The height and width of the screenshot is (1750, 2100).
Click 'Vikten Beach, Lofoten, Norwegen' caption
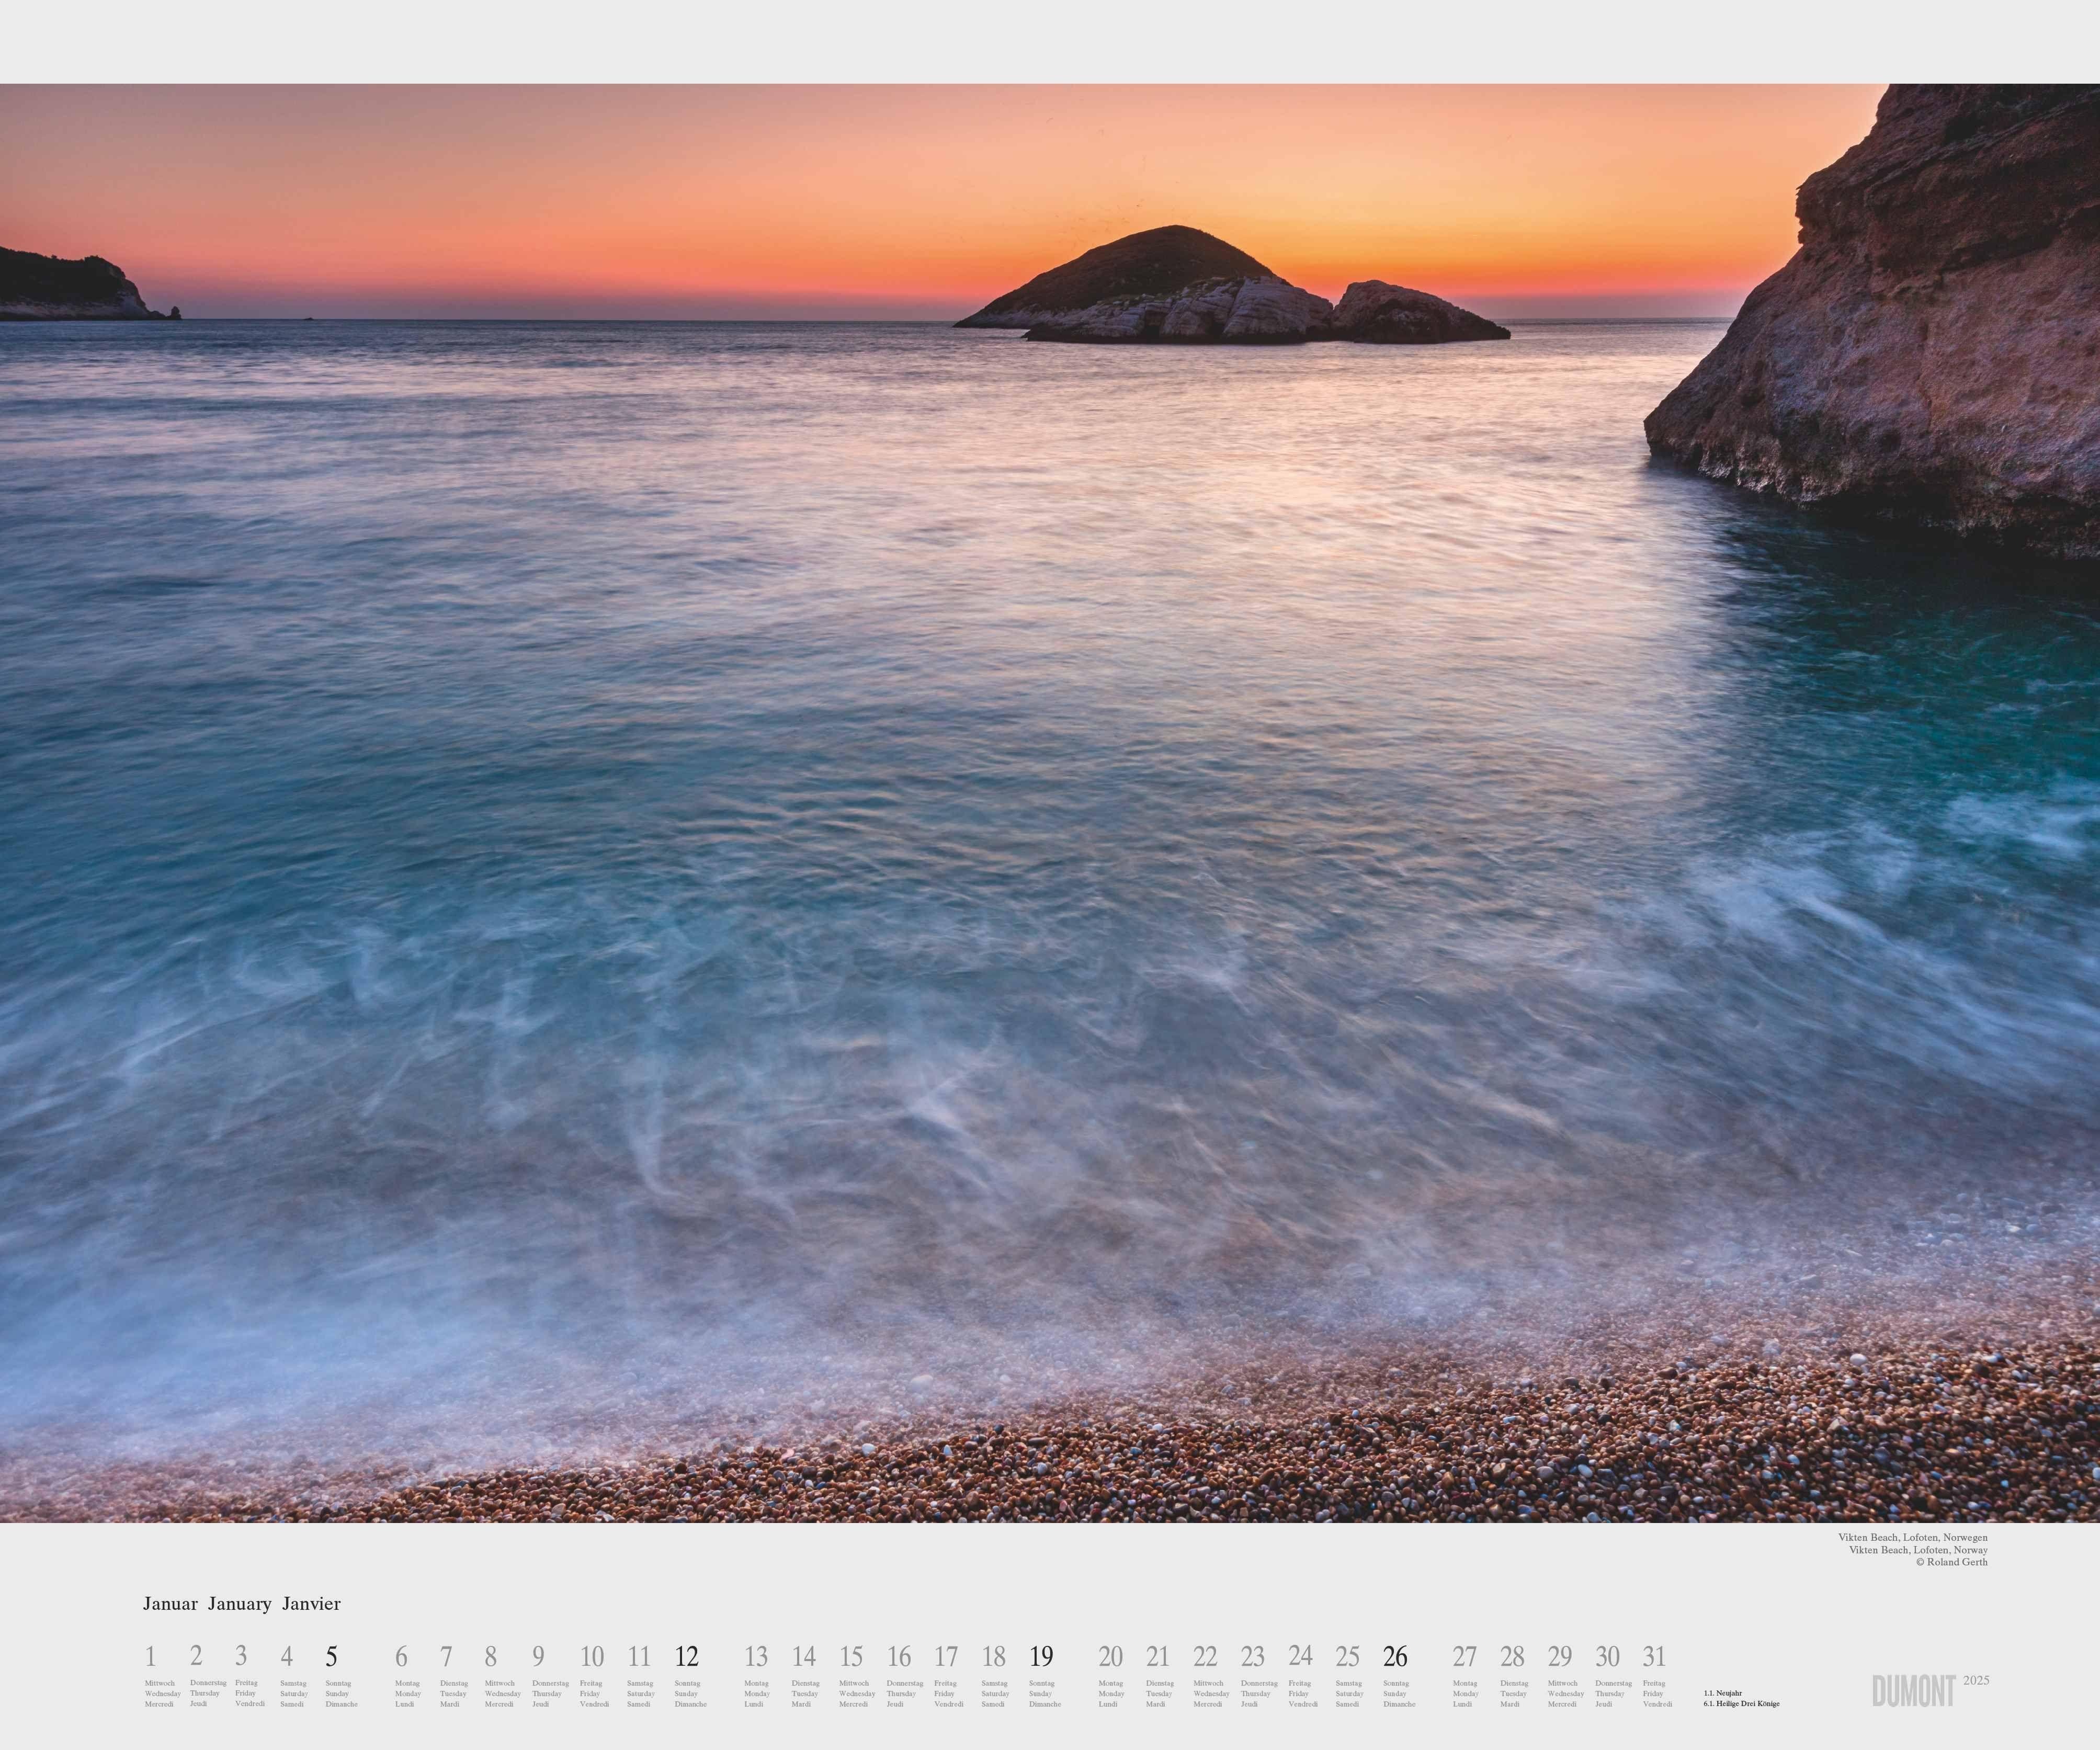click(1912, 1537)
